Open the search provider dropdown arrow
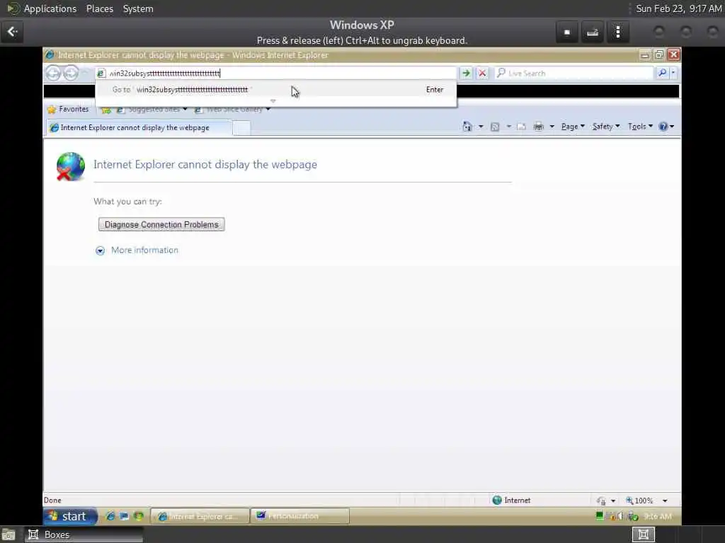 [x=674, y=73]
